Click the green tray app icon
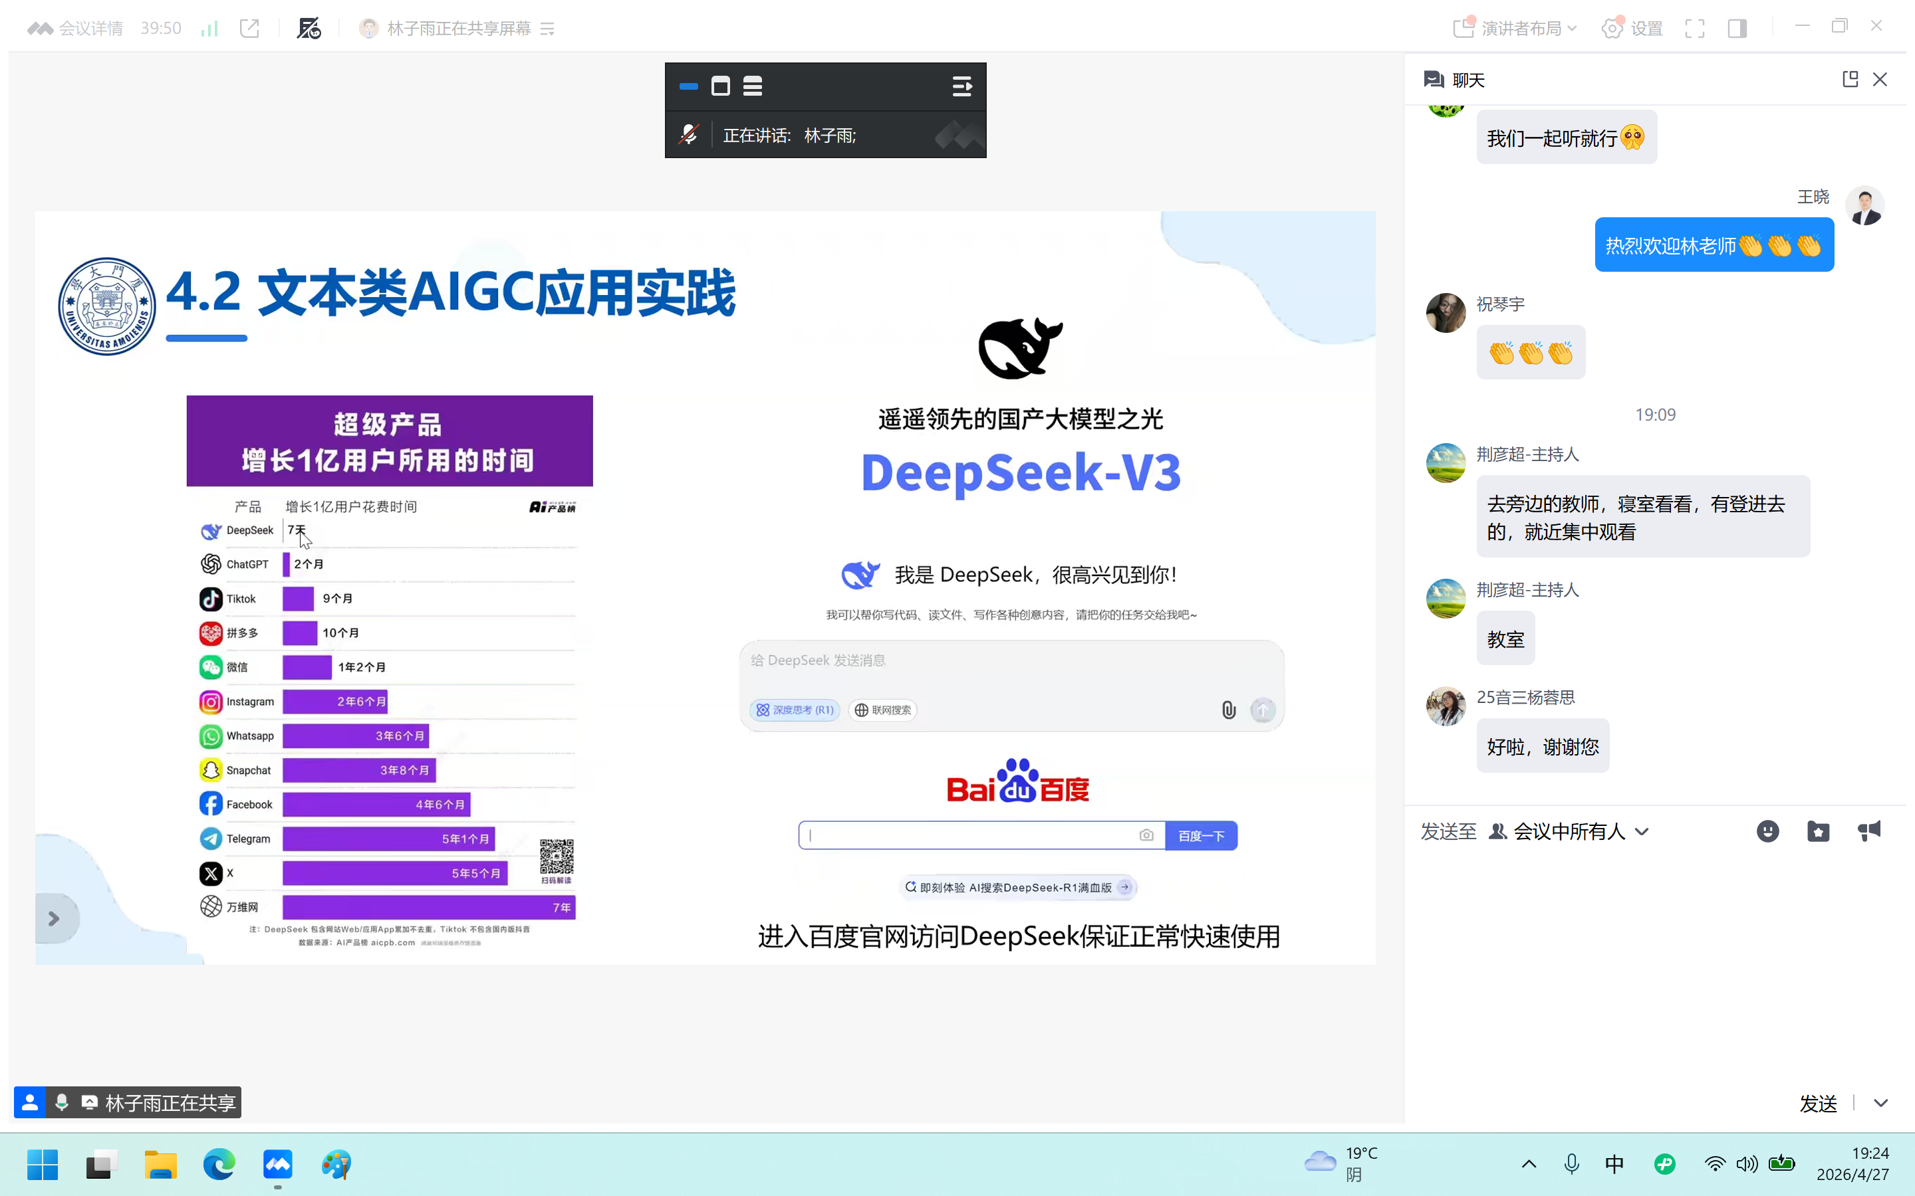Viewport: 1915px width, 1196px height. (x=1665, y=1163)
